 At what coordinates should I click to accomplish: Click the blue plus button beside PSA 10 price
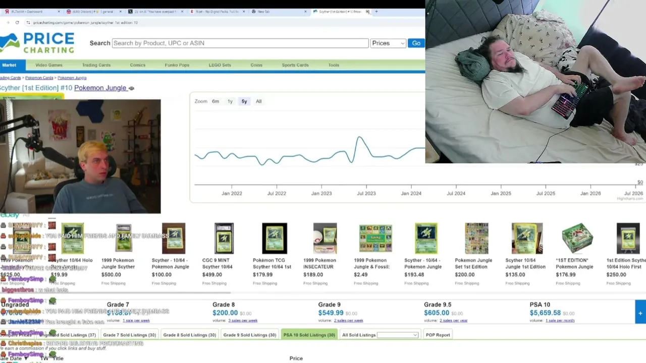click(x=640, y=313)
